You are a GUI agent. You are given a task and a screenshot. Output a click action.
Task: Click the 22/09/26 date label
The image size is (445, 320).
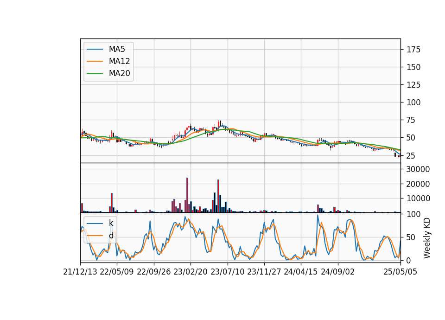pos(153,272)
